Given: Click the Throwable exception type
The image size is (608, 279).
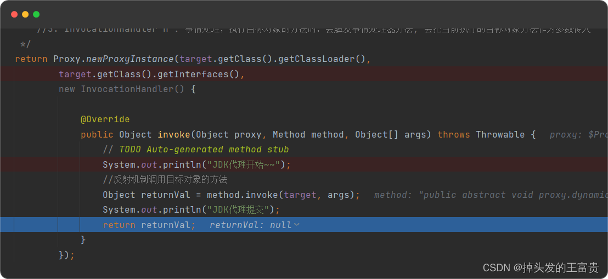Looking at the screenshot, I should click(x=500, y=134).
